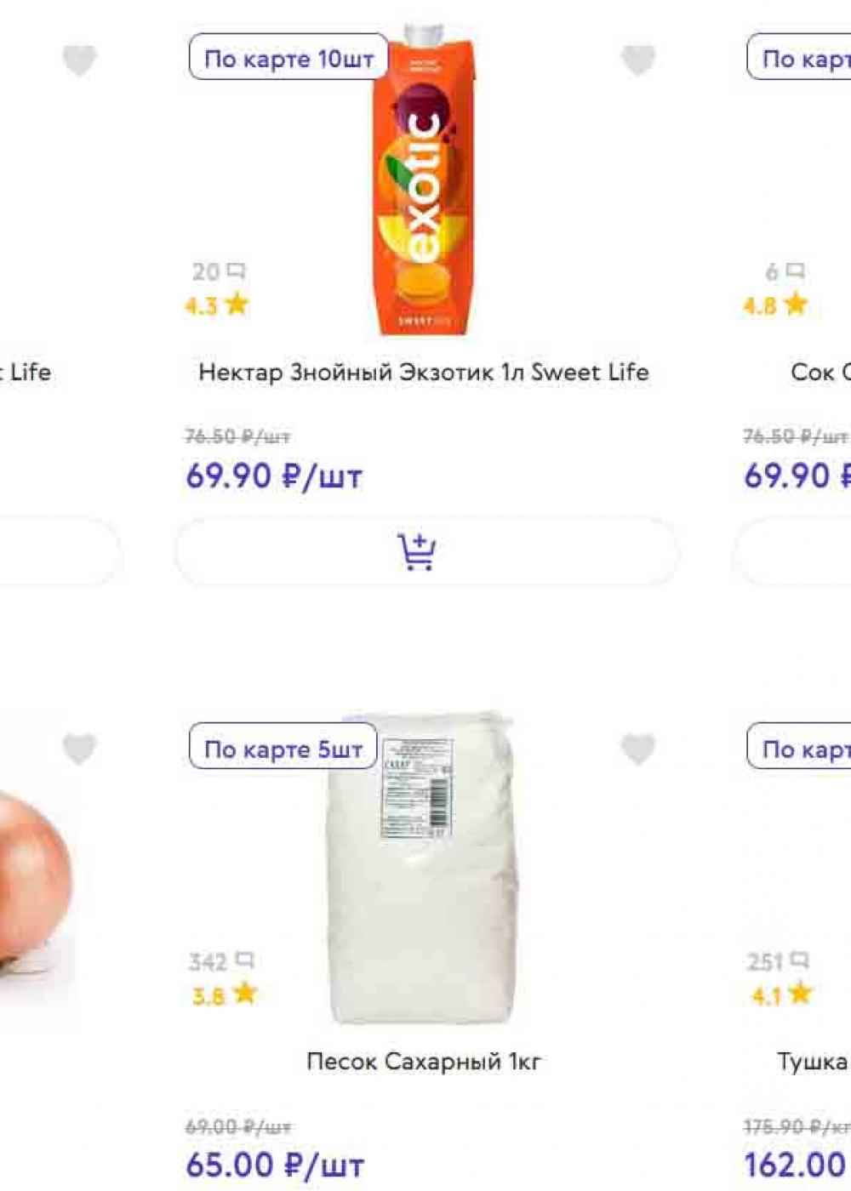Viewport: 851px width, 1191px height.
Task: Click the 4.3 star rating on nectar
Action: [216, 305]
